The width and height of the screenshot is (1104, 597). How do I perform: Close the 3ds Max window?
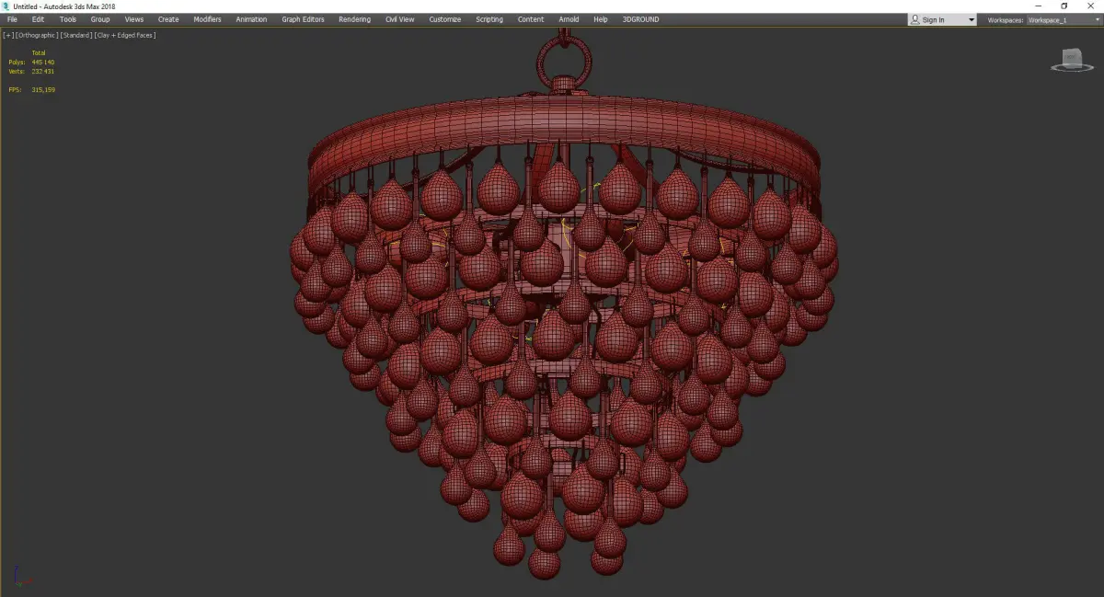tap(1090, 6)
